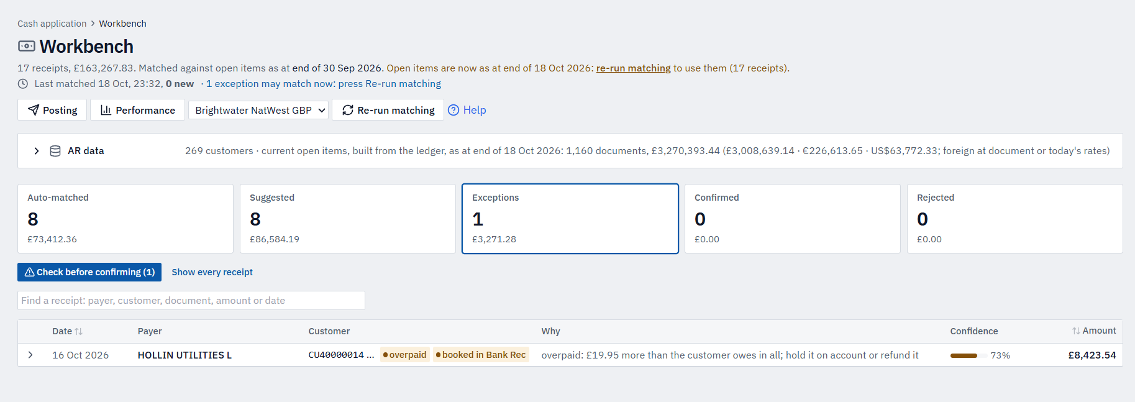Viewport: 1135px width, 402px height.
Task: Click Show every receipt link
Action: (212, 272)
